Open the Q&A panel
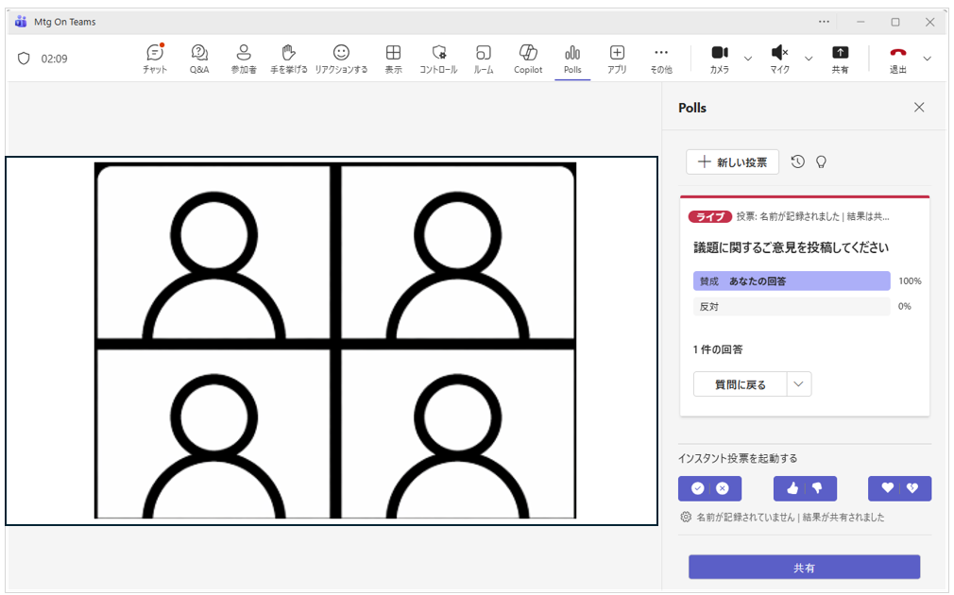The image size is (954, 595). pos(199,59)
